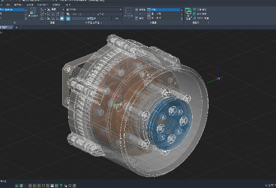The width and height of the screenshot is (276, 188).
Task: Expand the visual styles panel title arrow
Action: tap(102, 23)
